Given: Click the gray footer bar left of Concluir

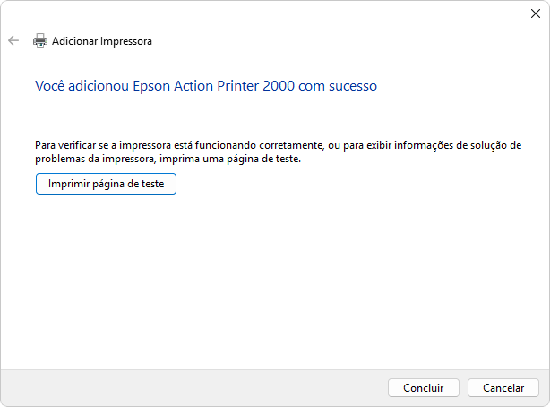Looking at the screenshot, I should (193, 387).
